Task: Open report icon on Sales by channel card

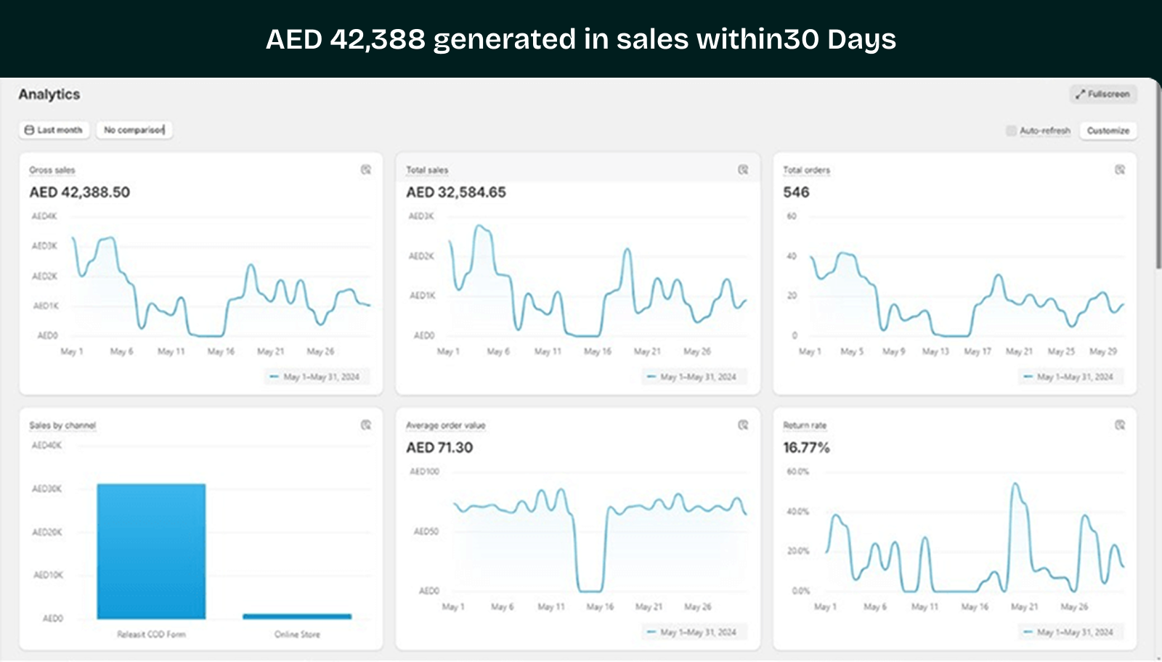Action: (366, 425)
